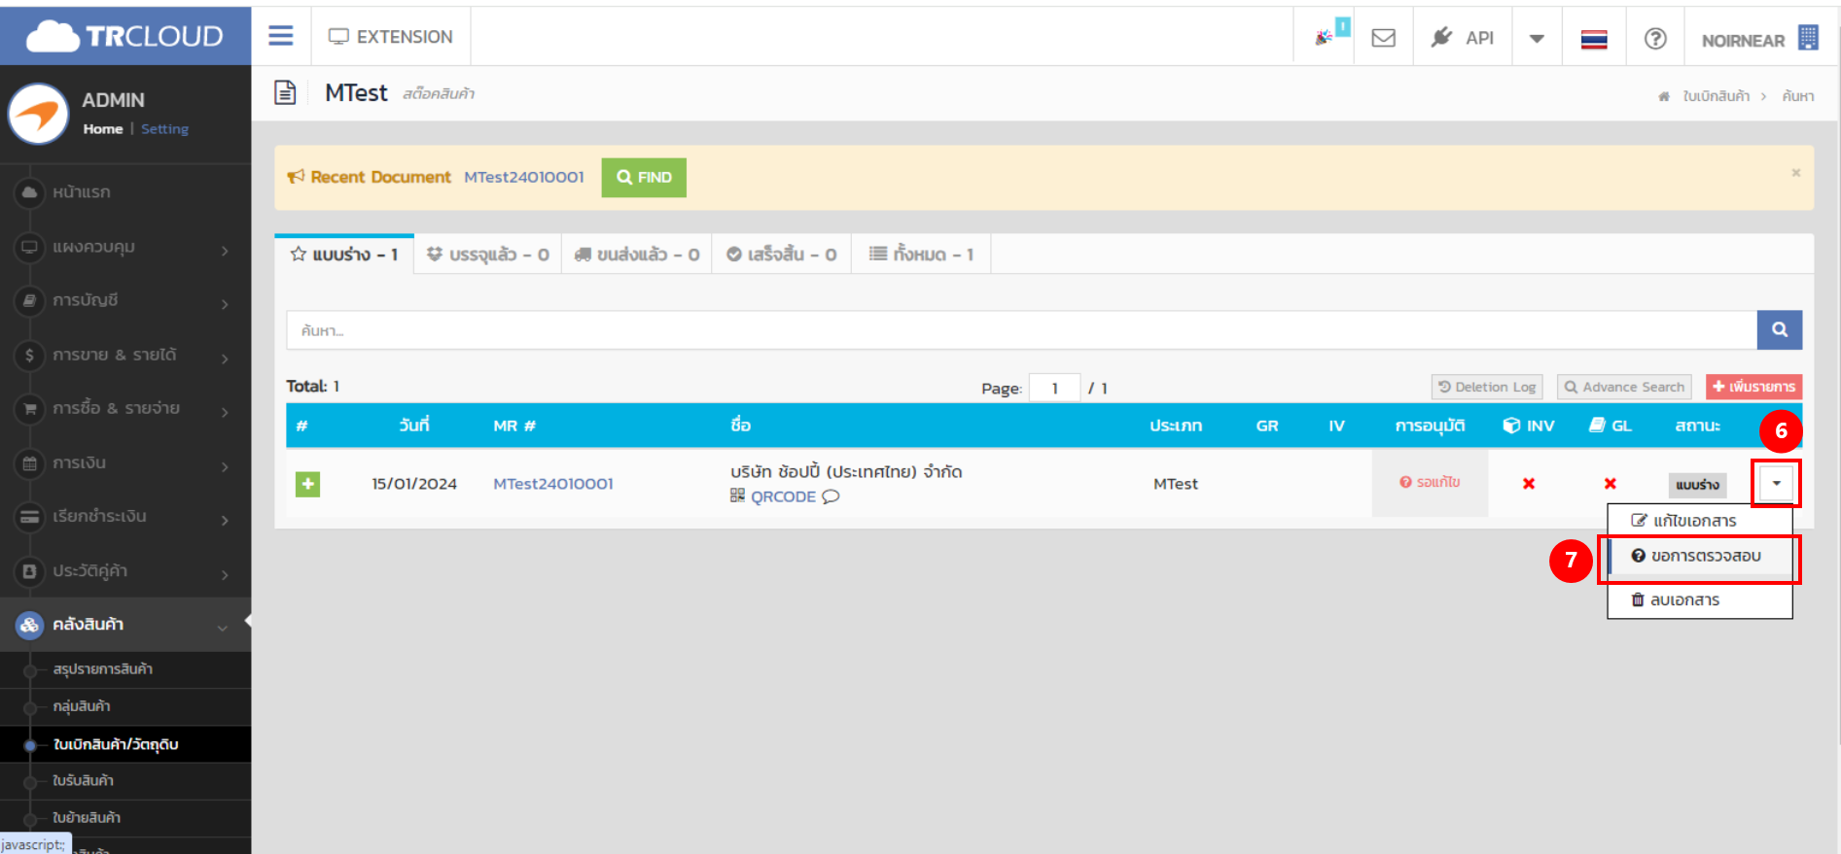Focus the ค้นหา search field
The height and width of the screenshot is (854, 1841).
(1021, 330)
